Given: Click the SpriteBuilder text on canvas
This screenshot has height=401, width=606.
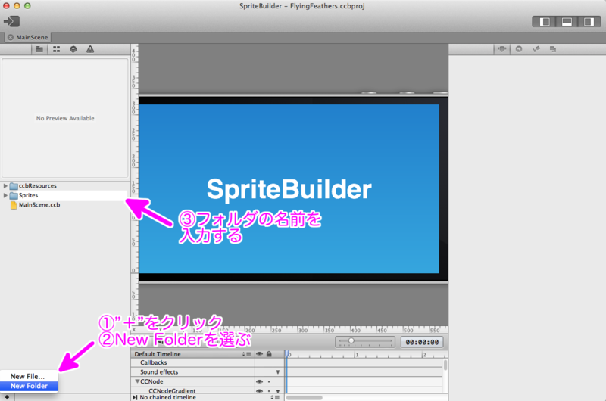Looking at the screenshot, I should click(289, 189).
